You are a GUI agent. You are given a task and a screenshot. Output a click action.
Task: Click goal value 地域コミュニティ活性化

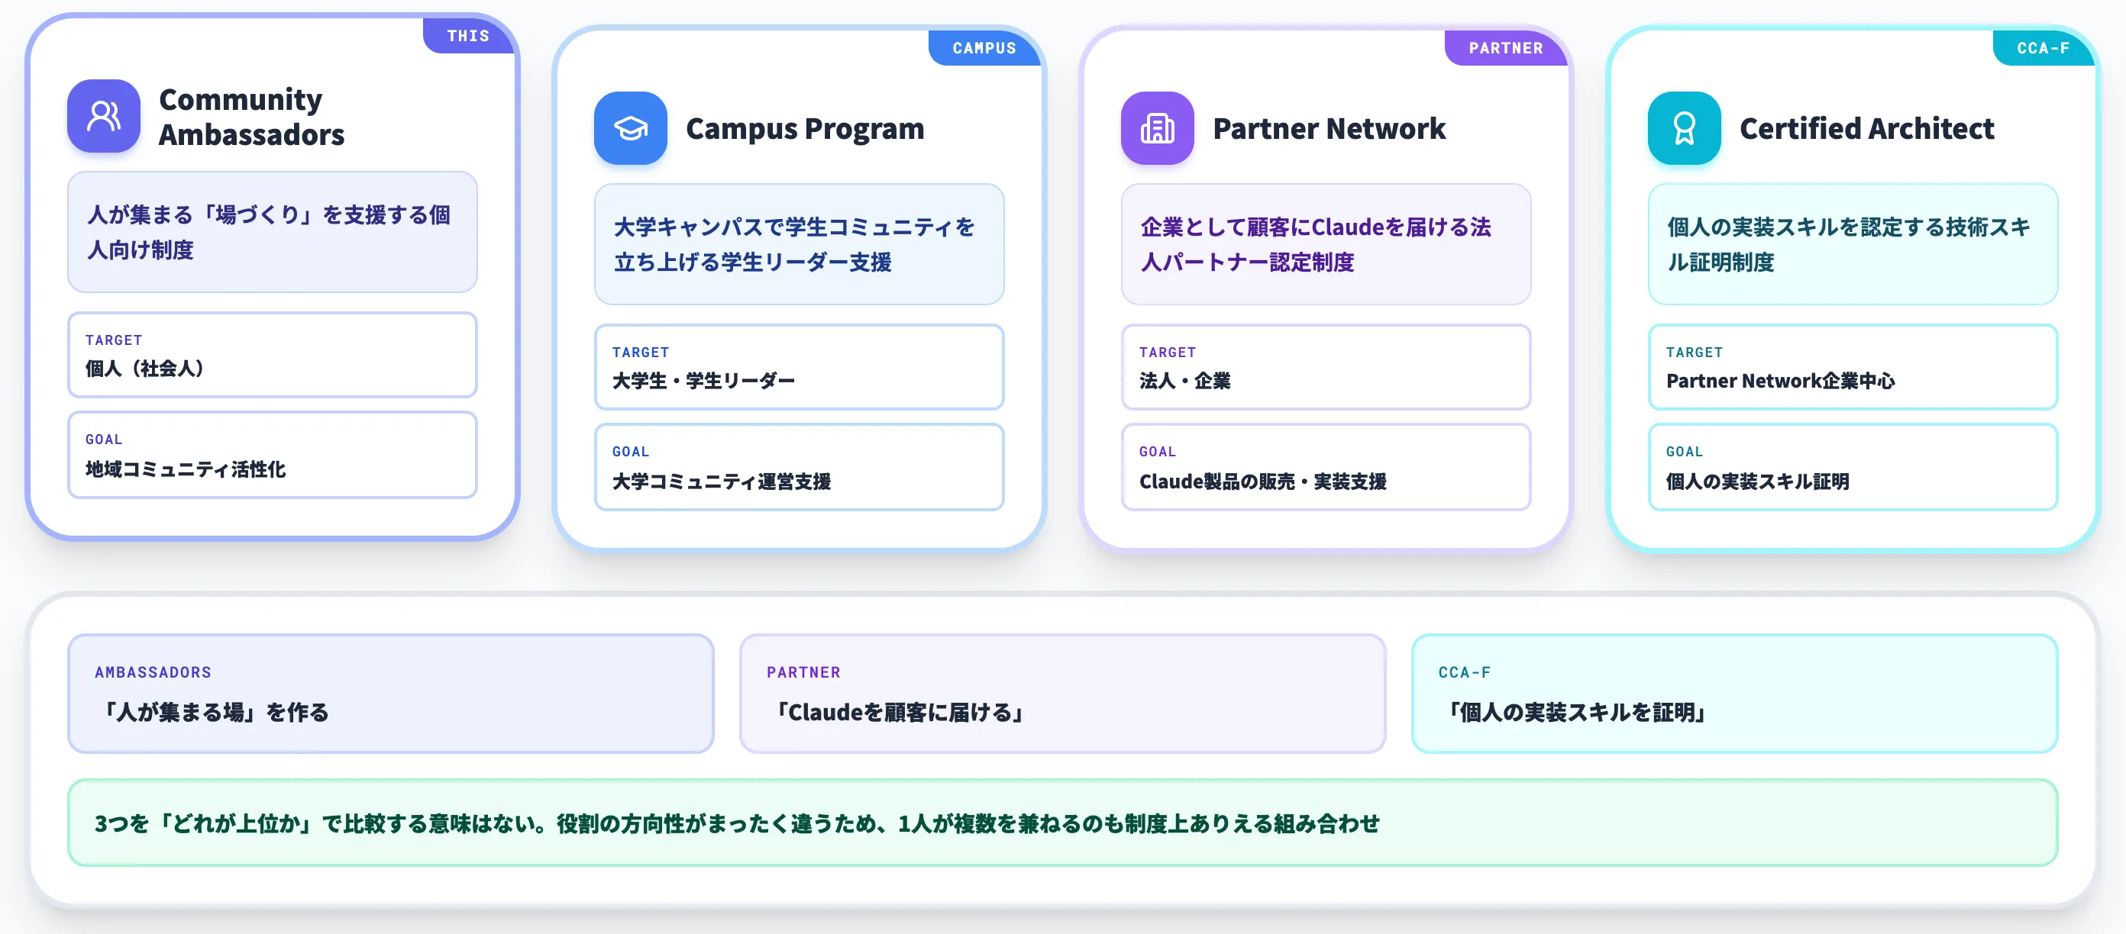point(186,469)
